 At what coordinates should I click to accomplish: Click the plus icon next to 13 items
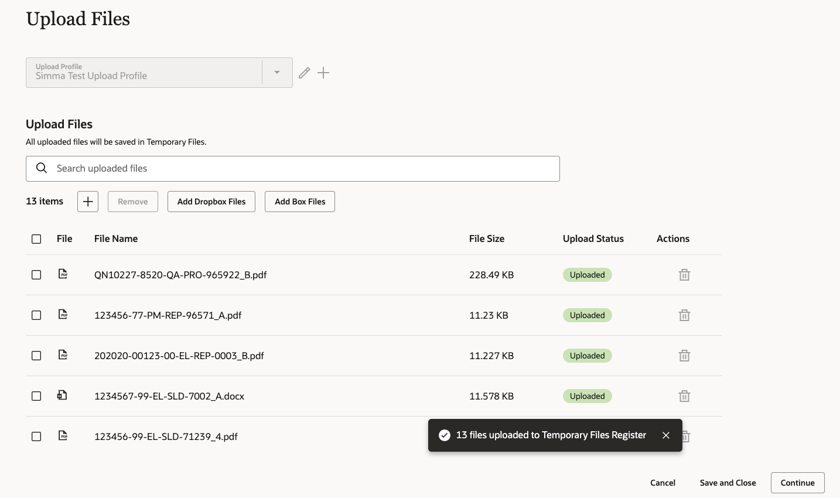click(x=88, y=202)
